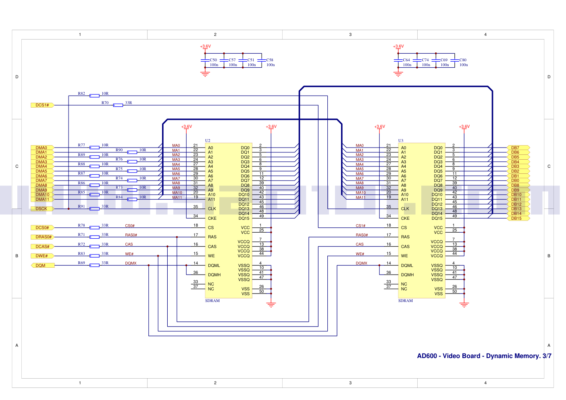
Task: Click U2 pin name DQMH
Action: tap(214, 275)
